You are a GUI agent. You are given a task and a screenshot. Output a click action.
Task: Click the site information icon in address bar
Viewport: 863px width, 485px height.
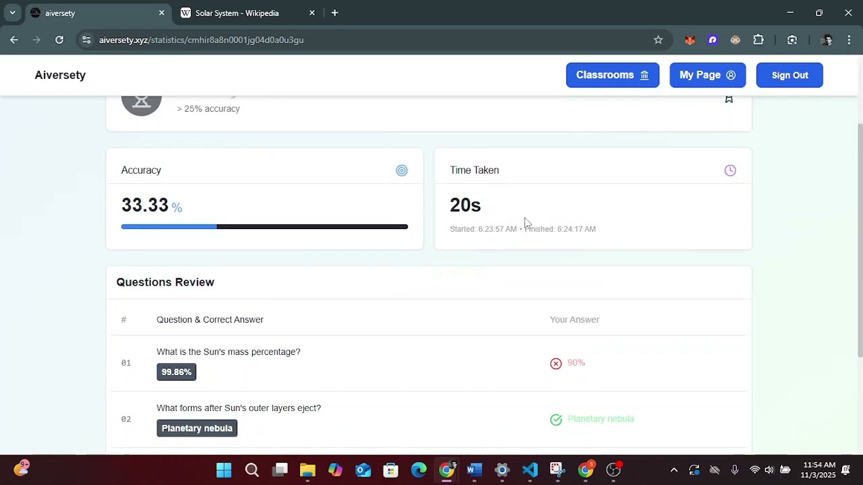(86, 40)
